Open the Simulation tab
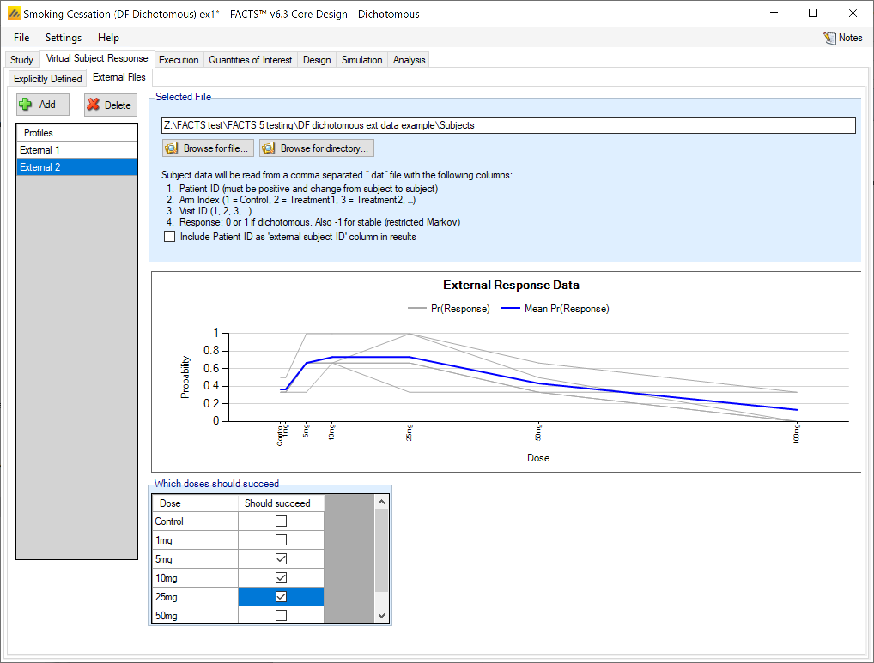874x663 pixels. pos(361,60)
